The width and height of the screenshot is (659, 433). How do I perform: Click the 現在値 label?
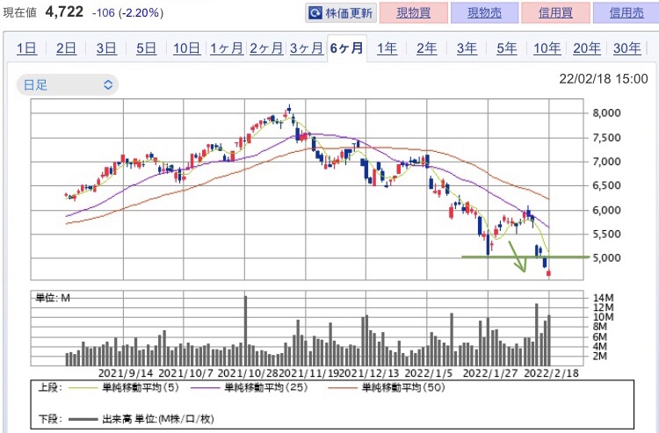19,12
